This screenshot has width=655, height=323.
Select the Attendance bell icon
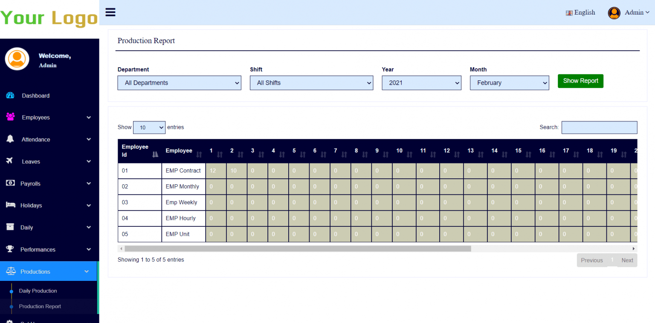click(x=9, y=139)
